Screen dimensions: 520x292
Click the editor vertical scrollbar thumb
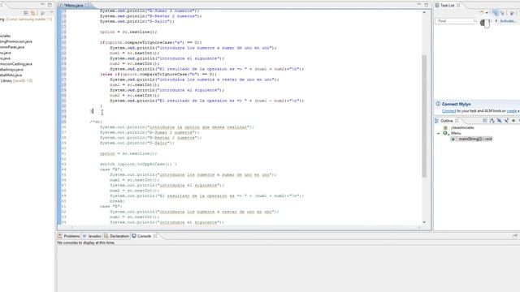point(424,116)
